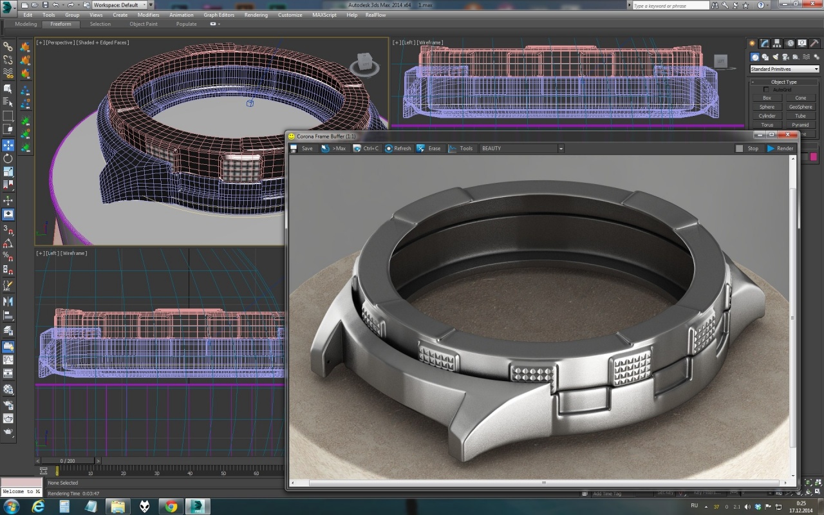This screenshot has width=824, height=515.
Task: Switch to the Utilities hammer tab
Action: tap(813, 43)
